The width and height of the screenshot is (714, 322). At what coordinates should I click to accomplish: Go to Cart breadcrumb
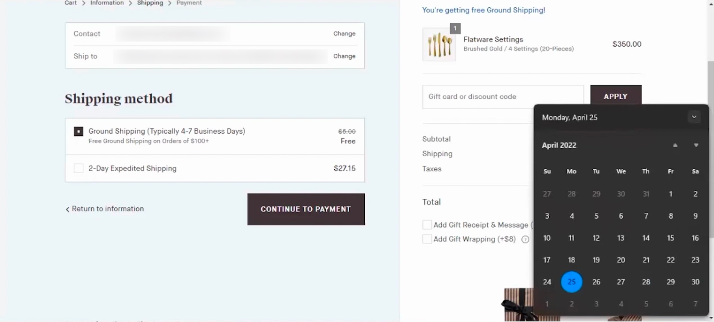71,3
